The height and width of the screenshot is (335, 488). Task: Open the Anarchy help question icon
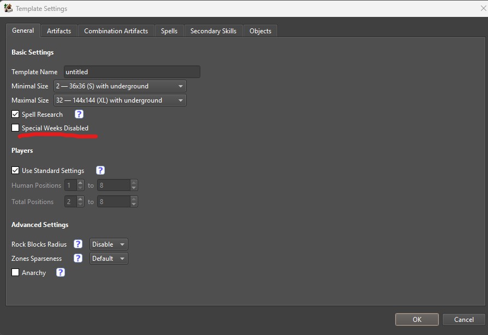point(61,272)
